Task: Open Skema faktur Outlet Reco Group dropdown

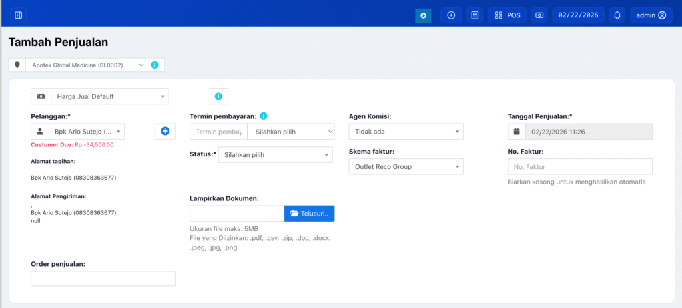Action: [x=405, y=167]
